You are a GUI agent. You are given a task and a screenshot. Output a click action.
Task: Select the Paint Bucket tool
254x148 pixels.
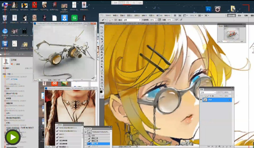(x=102, y=61)
